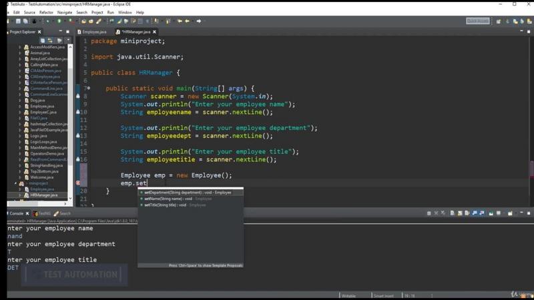Image resolution: width=534 pixels, height=300 pixels.
Task: Open the Window menu
Action: point(125,12)
